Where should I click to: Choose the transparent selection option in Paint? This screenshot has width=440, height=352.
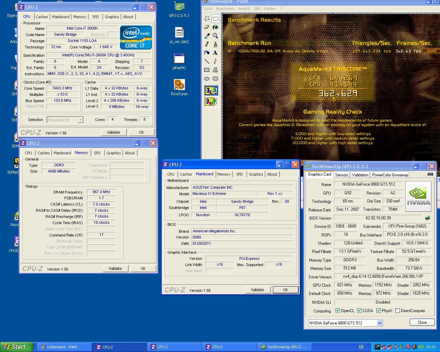point(211,102)
